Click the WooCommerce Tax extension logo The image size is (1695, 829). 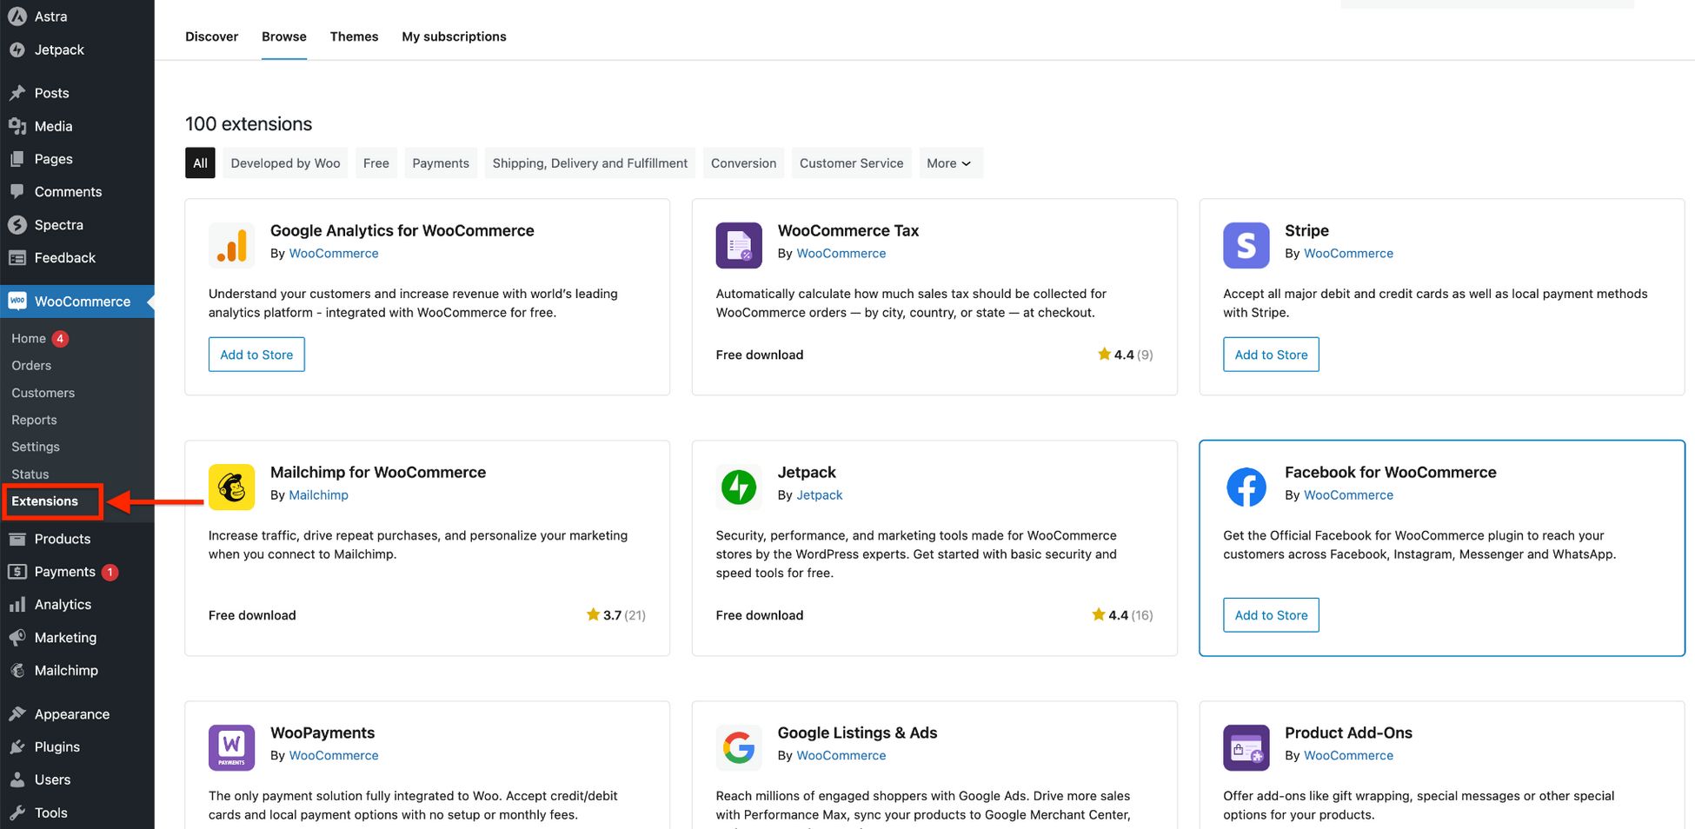point(739,245)
